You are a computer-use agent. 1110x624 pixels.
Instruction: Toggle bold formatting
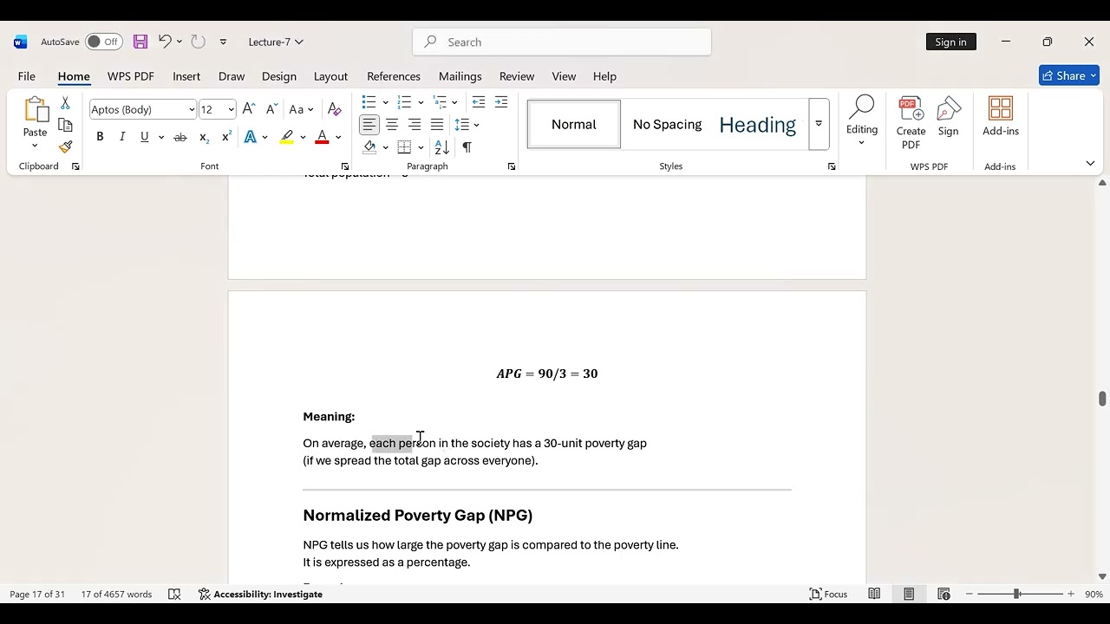click(100, 137)
